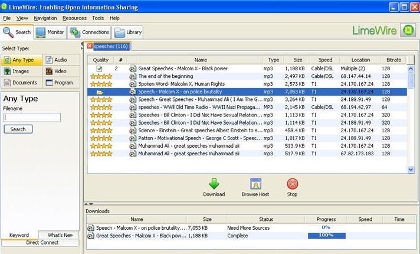Select the Audio search type
Viewport: 420px width, 254px height.
click(x=61, y=60)
